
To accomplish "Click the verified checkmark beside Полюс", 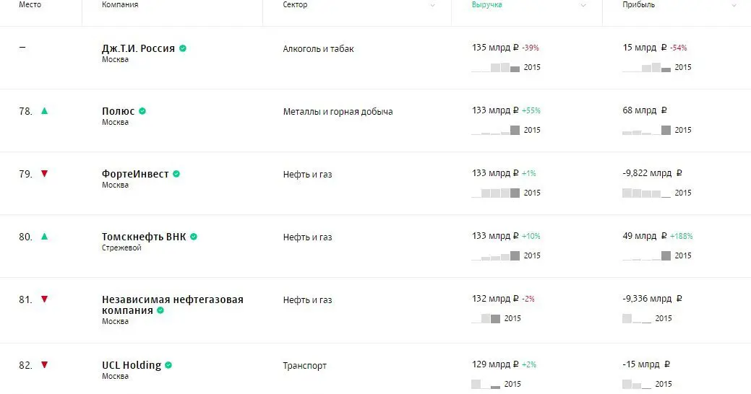I will 142,111.
